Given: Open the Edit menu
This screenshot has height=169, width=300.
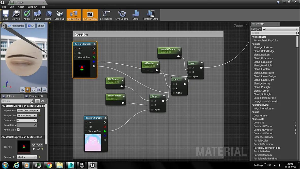Looking at the screenshot, I should [x=12, y=7].
